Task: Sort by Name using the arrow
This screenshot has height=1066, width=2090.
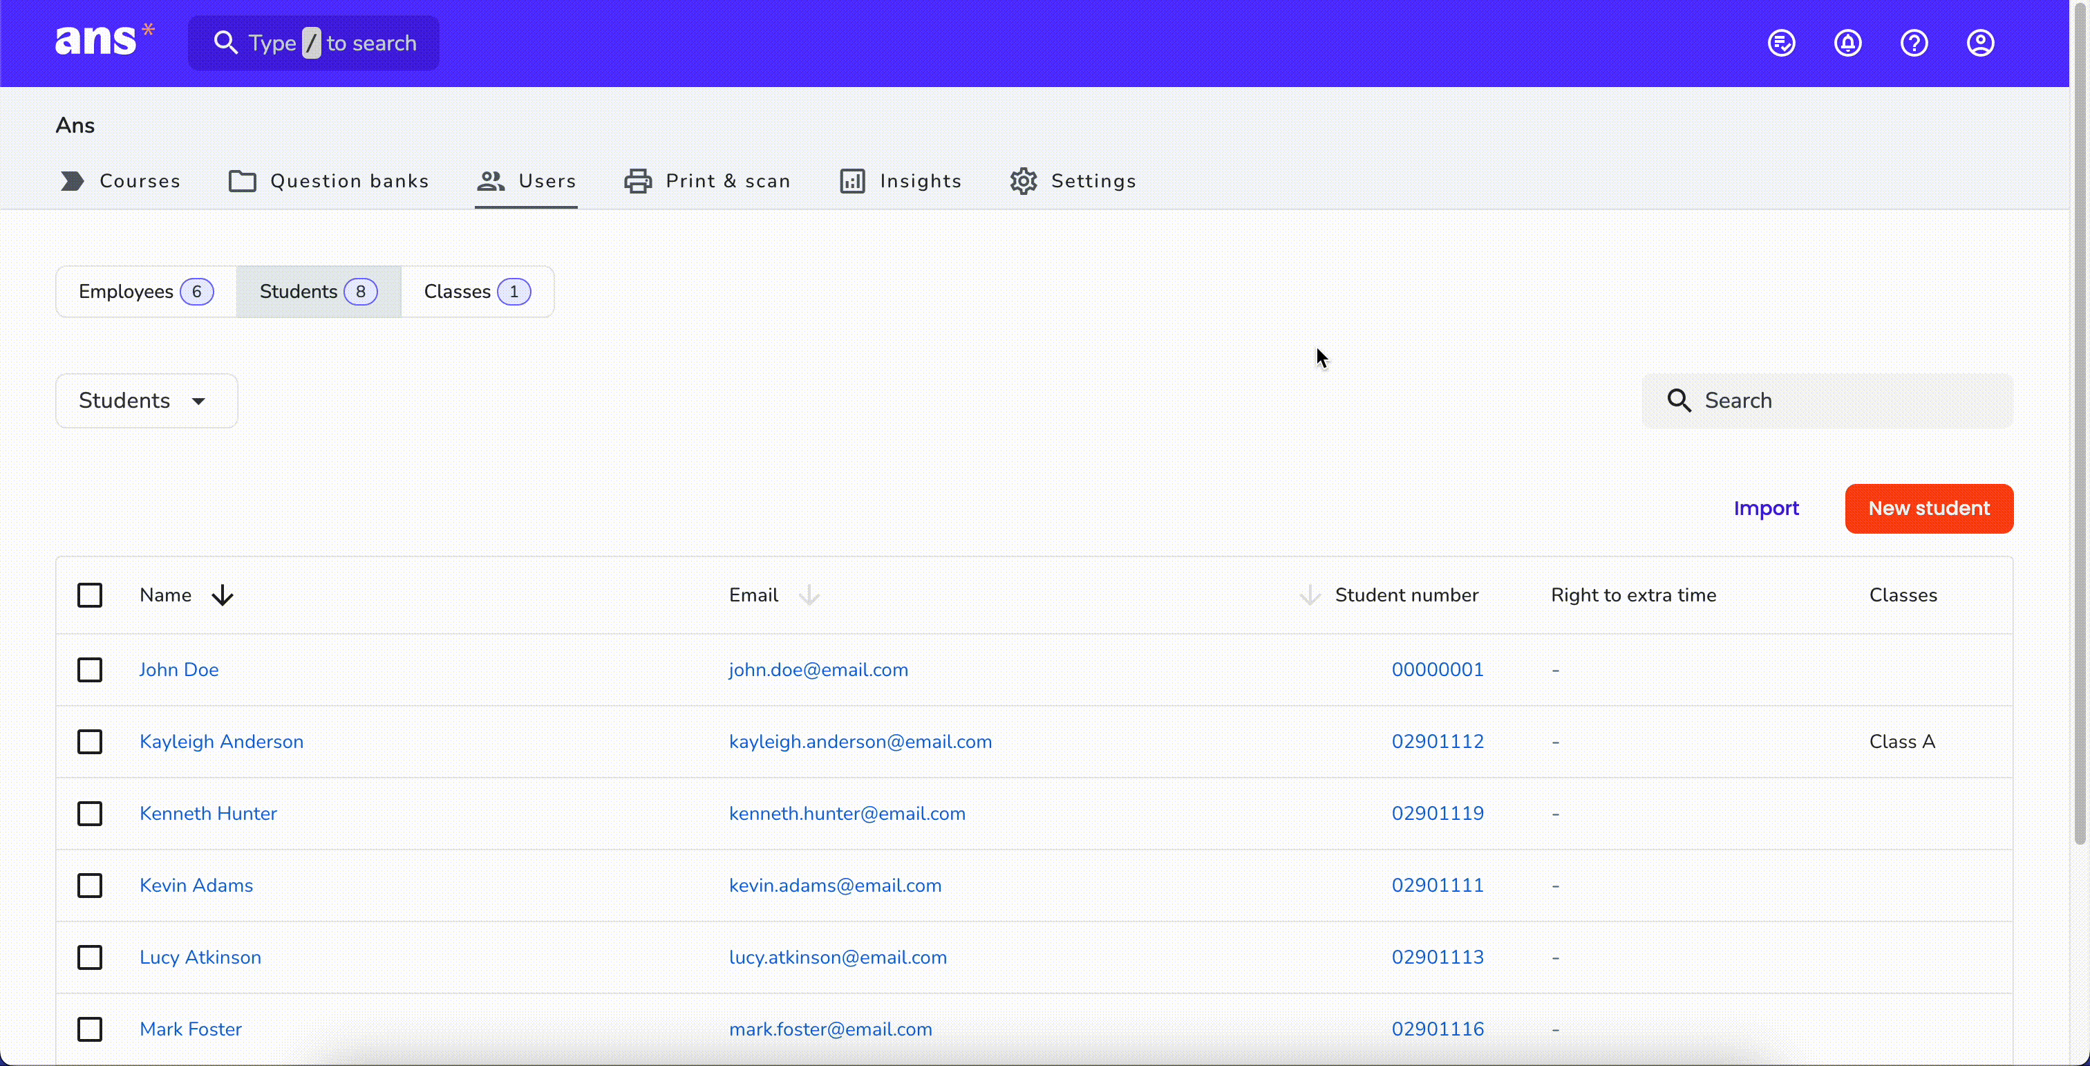Action: point(223,595)
